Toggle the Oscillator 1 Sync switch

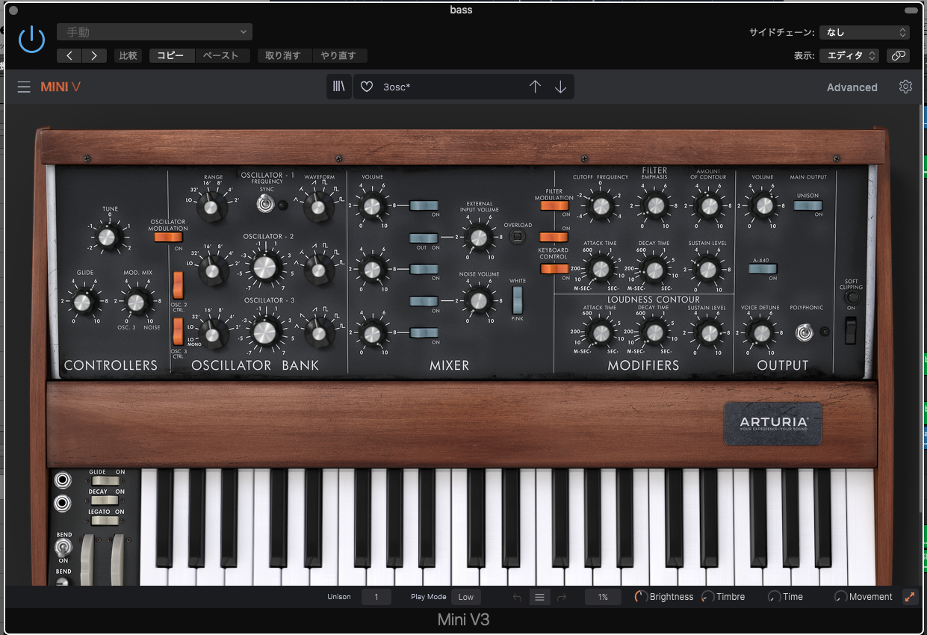click(x=266, y=202)
